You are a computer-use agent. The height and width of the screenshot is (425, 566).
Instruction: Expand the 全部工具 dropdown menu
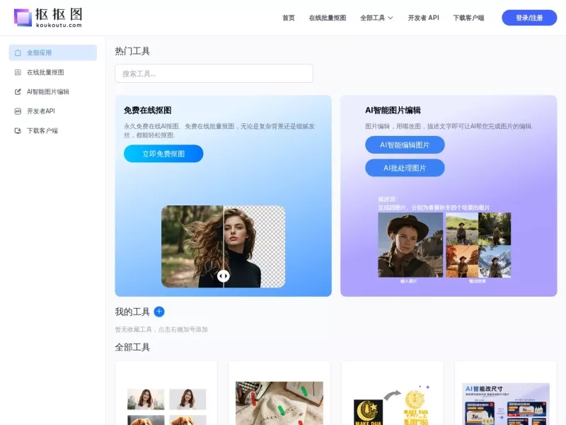click(x=376, y=18)
